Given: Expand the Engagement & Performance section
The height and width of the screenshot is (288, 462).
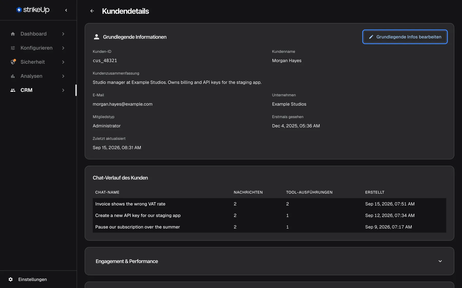Looking at the screenshot, I should 440,261.
